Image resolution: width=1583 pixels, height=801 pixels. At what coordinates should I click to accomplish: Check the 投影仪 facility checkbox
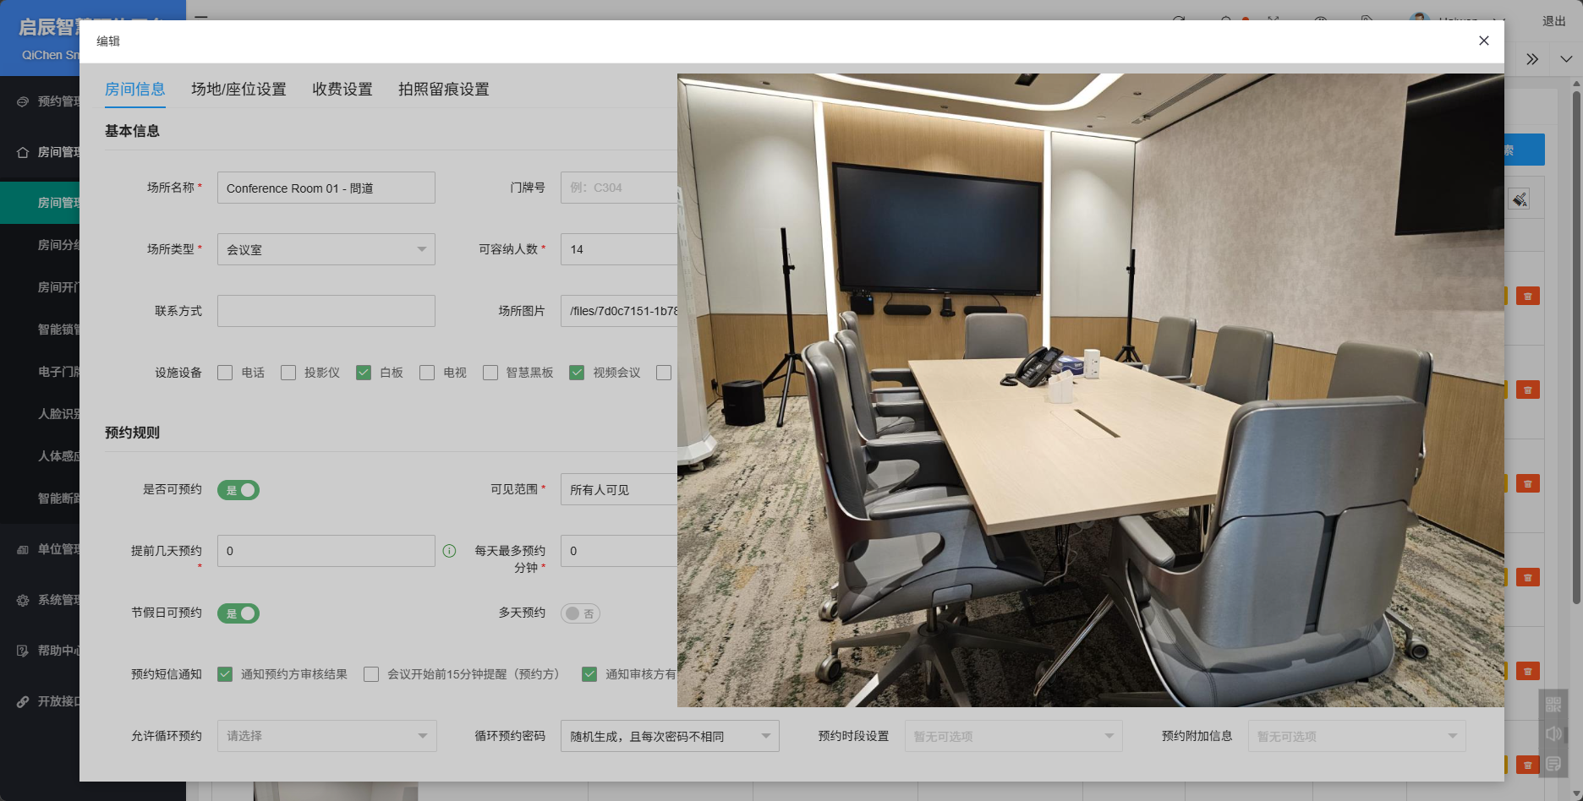(x=288, y=373)
